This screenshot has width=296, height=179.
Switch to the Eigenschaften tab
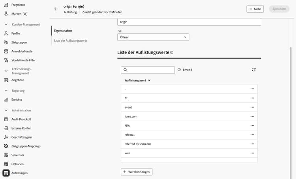click(63, 31)
